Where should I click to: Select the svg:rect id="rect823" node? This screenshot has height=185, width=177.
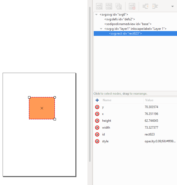[x=135, y=33]
